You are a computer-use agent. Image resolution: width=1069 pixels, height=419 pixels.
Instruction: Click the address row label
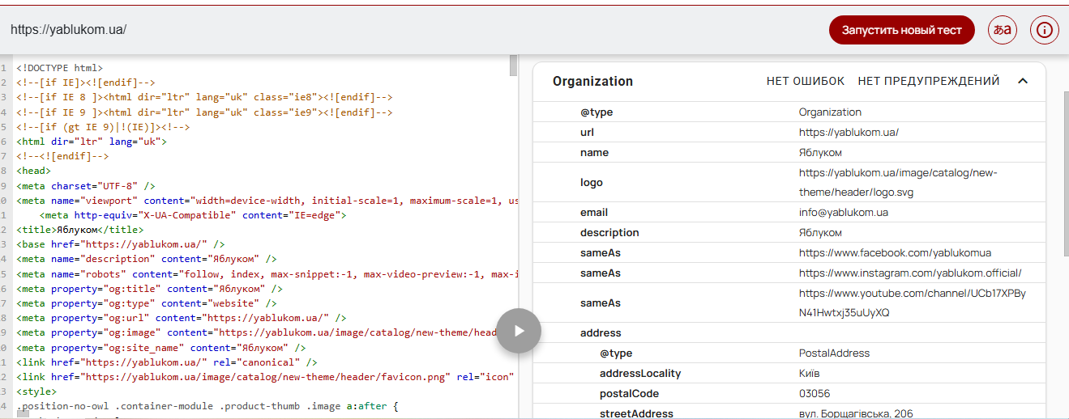(x=601, y=333)
